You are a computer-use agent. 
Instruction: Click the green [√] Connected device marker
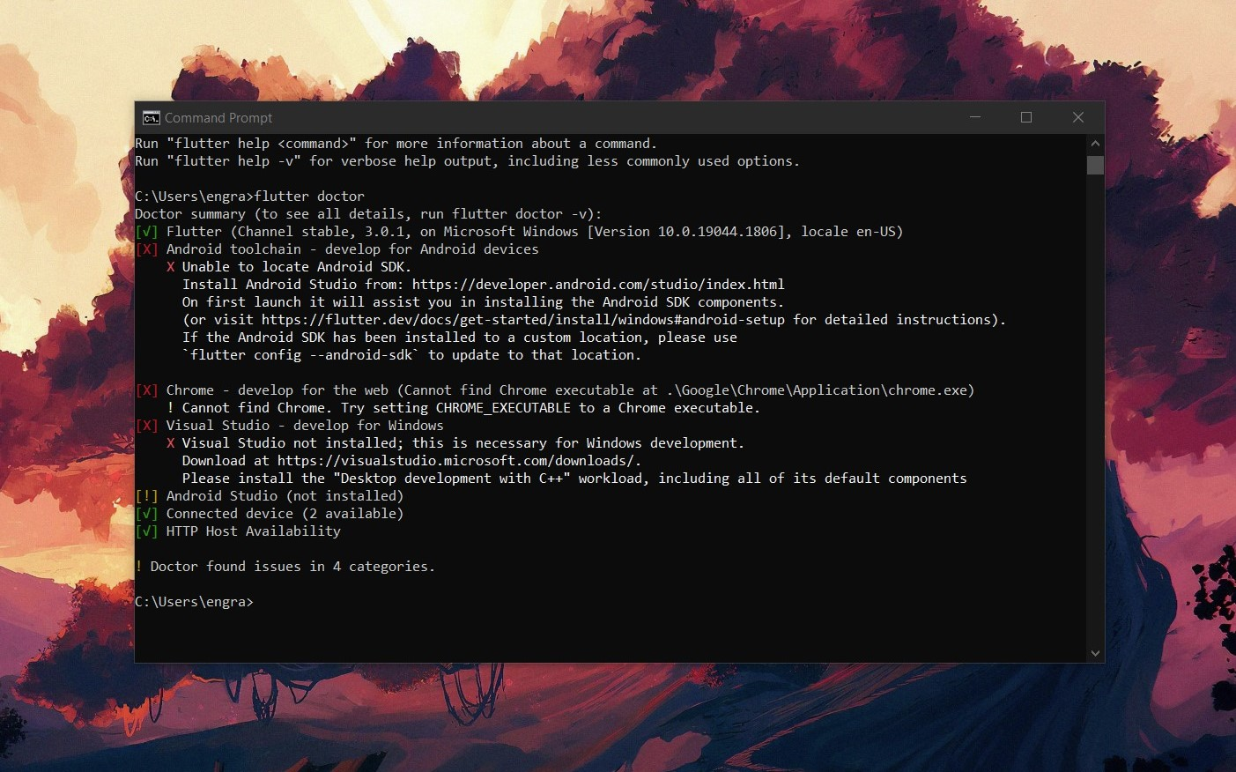146,513
